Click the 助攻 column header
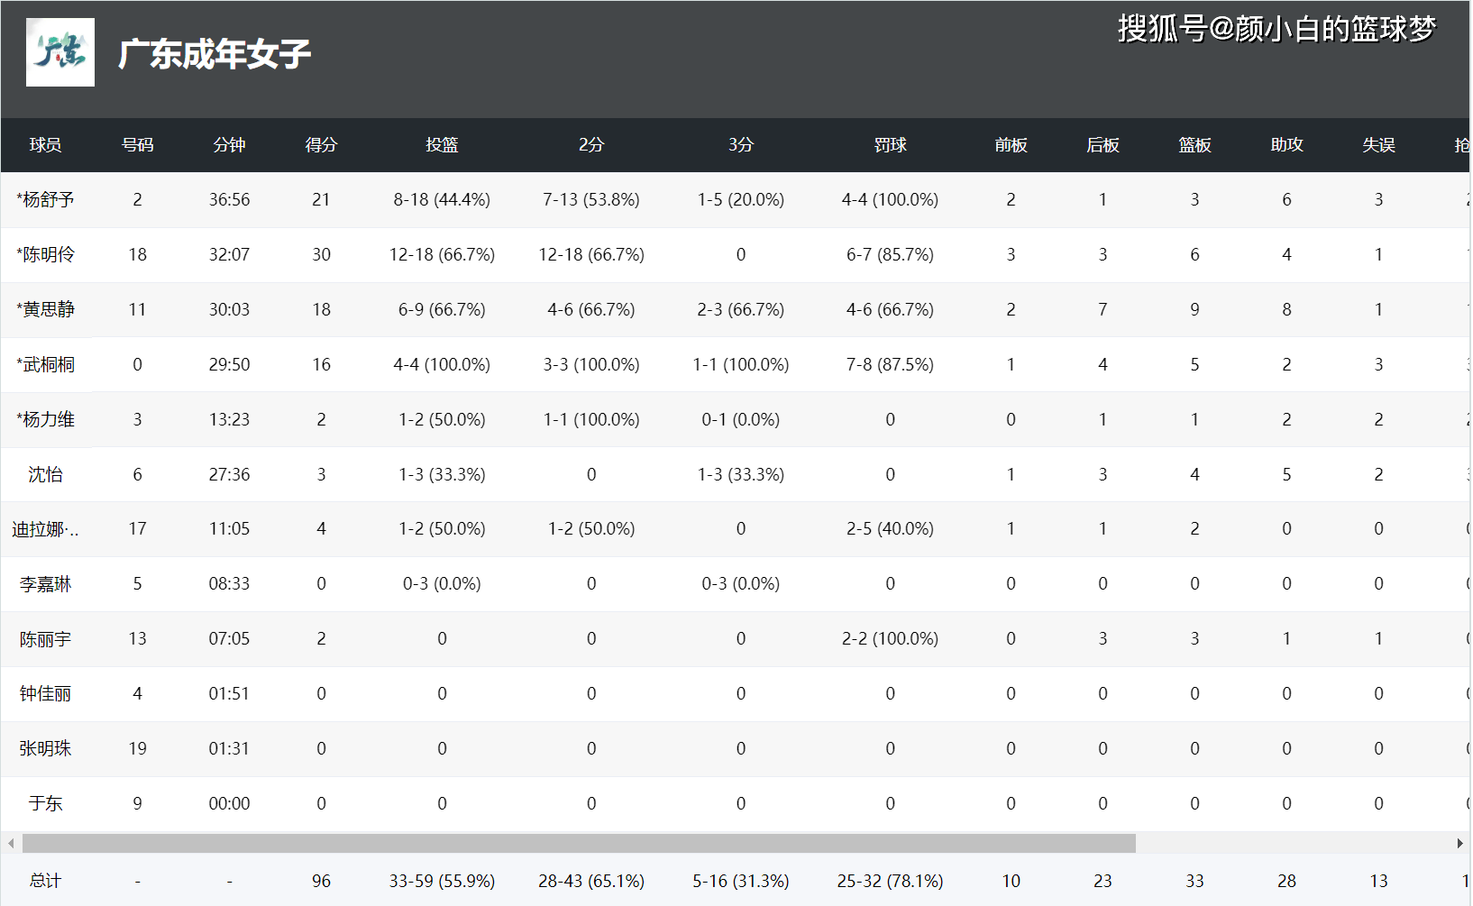Screen dimensions: 1473x906 (x=1286, y=145)
